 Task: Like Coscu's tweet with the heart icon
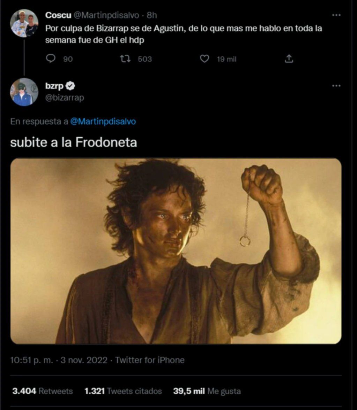click(204, 59)
